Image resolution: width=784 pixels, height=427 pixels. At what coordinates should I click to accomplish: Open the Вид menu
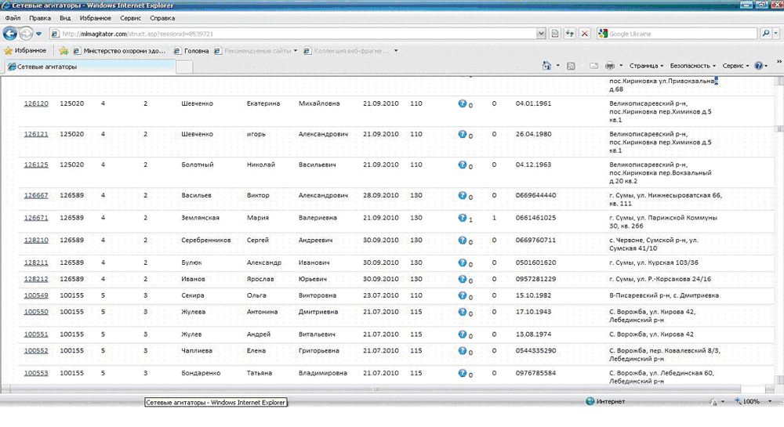pos(64,17)
